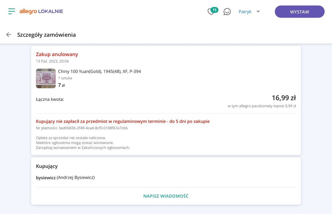Go back using the arrow icon

(9, 34)
